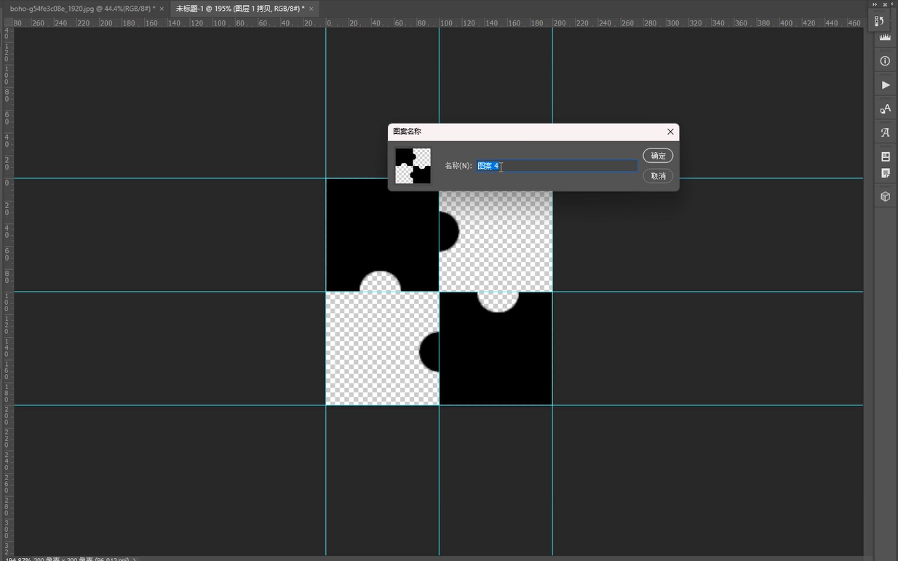Click the 图案名称 dialog title bar
This screenshot has height=561, width=898.
pos(533,132)
